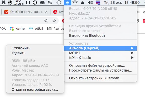145x97 pixels.
Task: Expand submenu arrow for AirPods (Сергей)
Action: 132,48
